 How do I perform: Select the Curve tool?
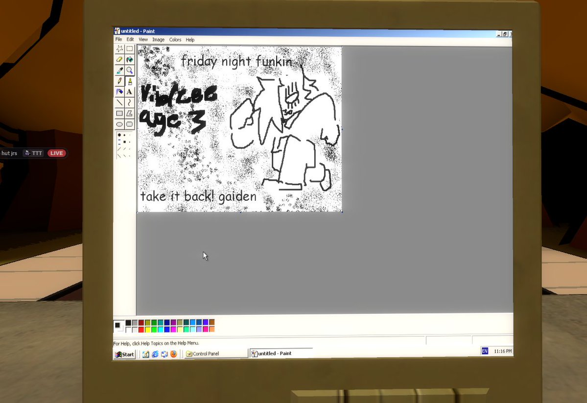[x=130, y=102]
